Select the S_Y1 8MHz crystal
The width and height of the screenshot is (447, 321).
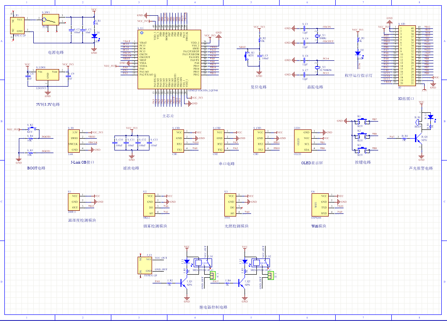(317, 36)
